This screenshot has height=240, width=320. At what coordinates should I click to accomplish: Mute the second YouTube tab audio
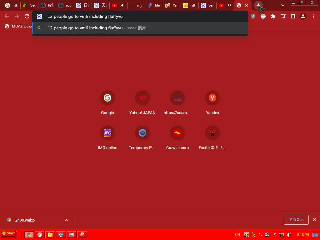coord(229,5)
